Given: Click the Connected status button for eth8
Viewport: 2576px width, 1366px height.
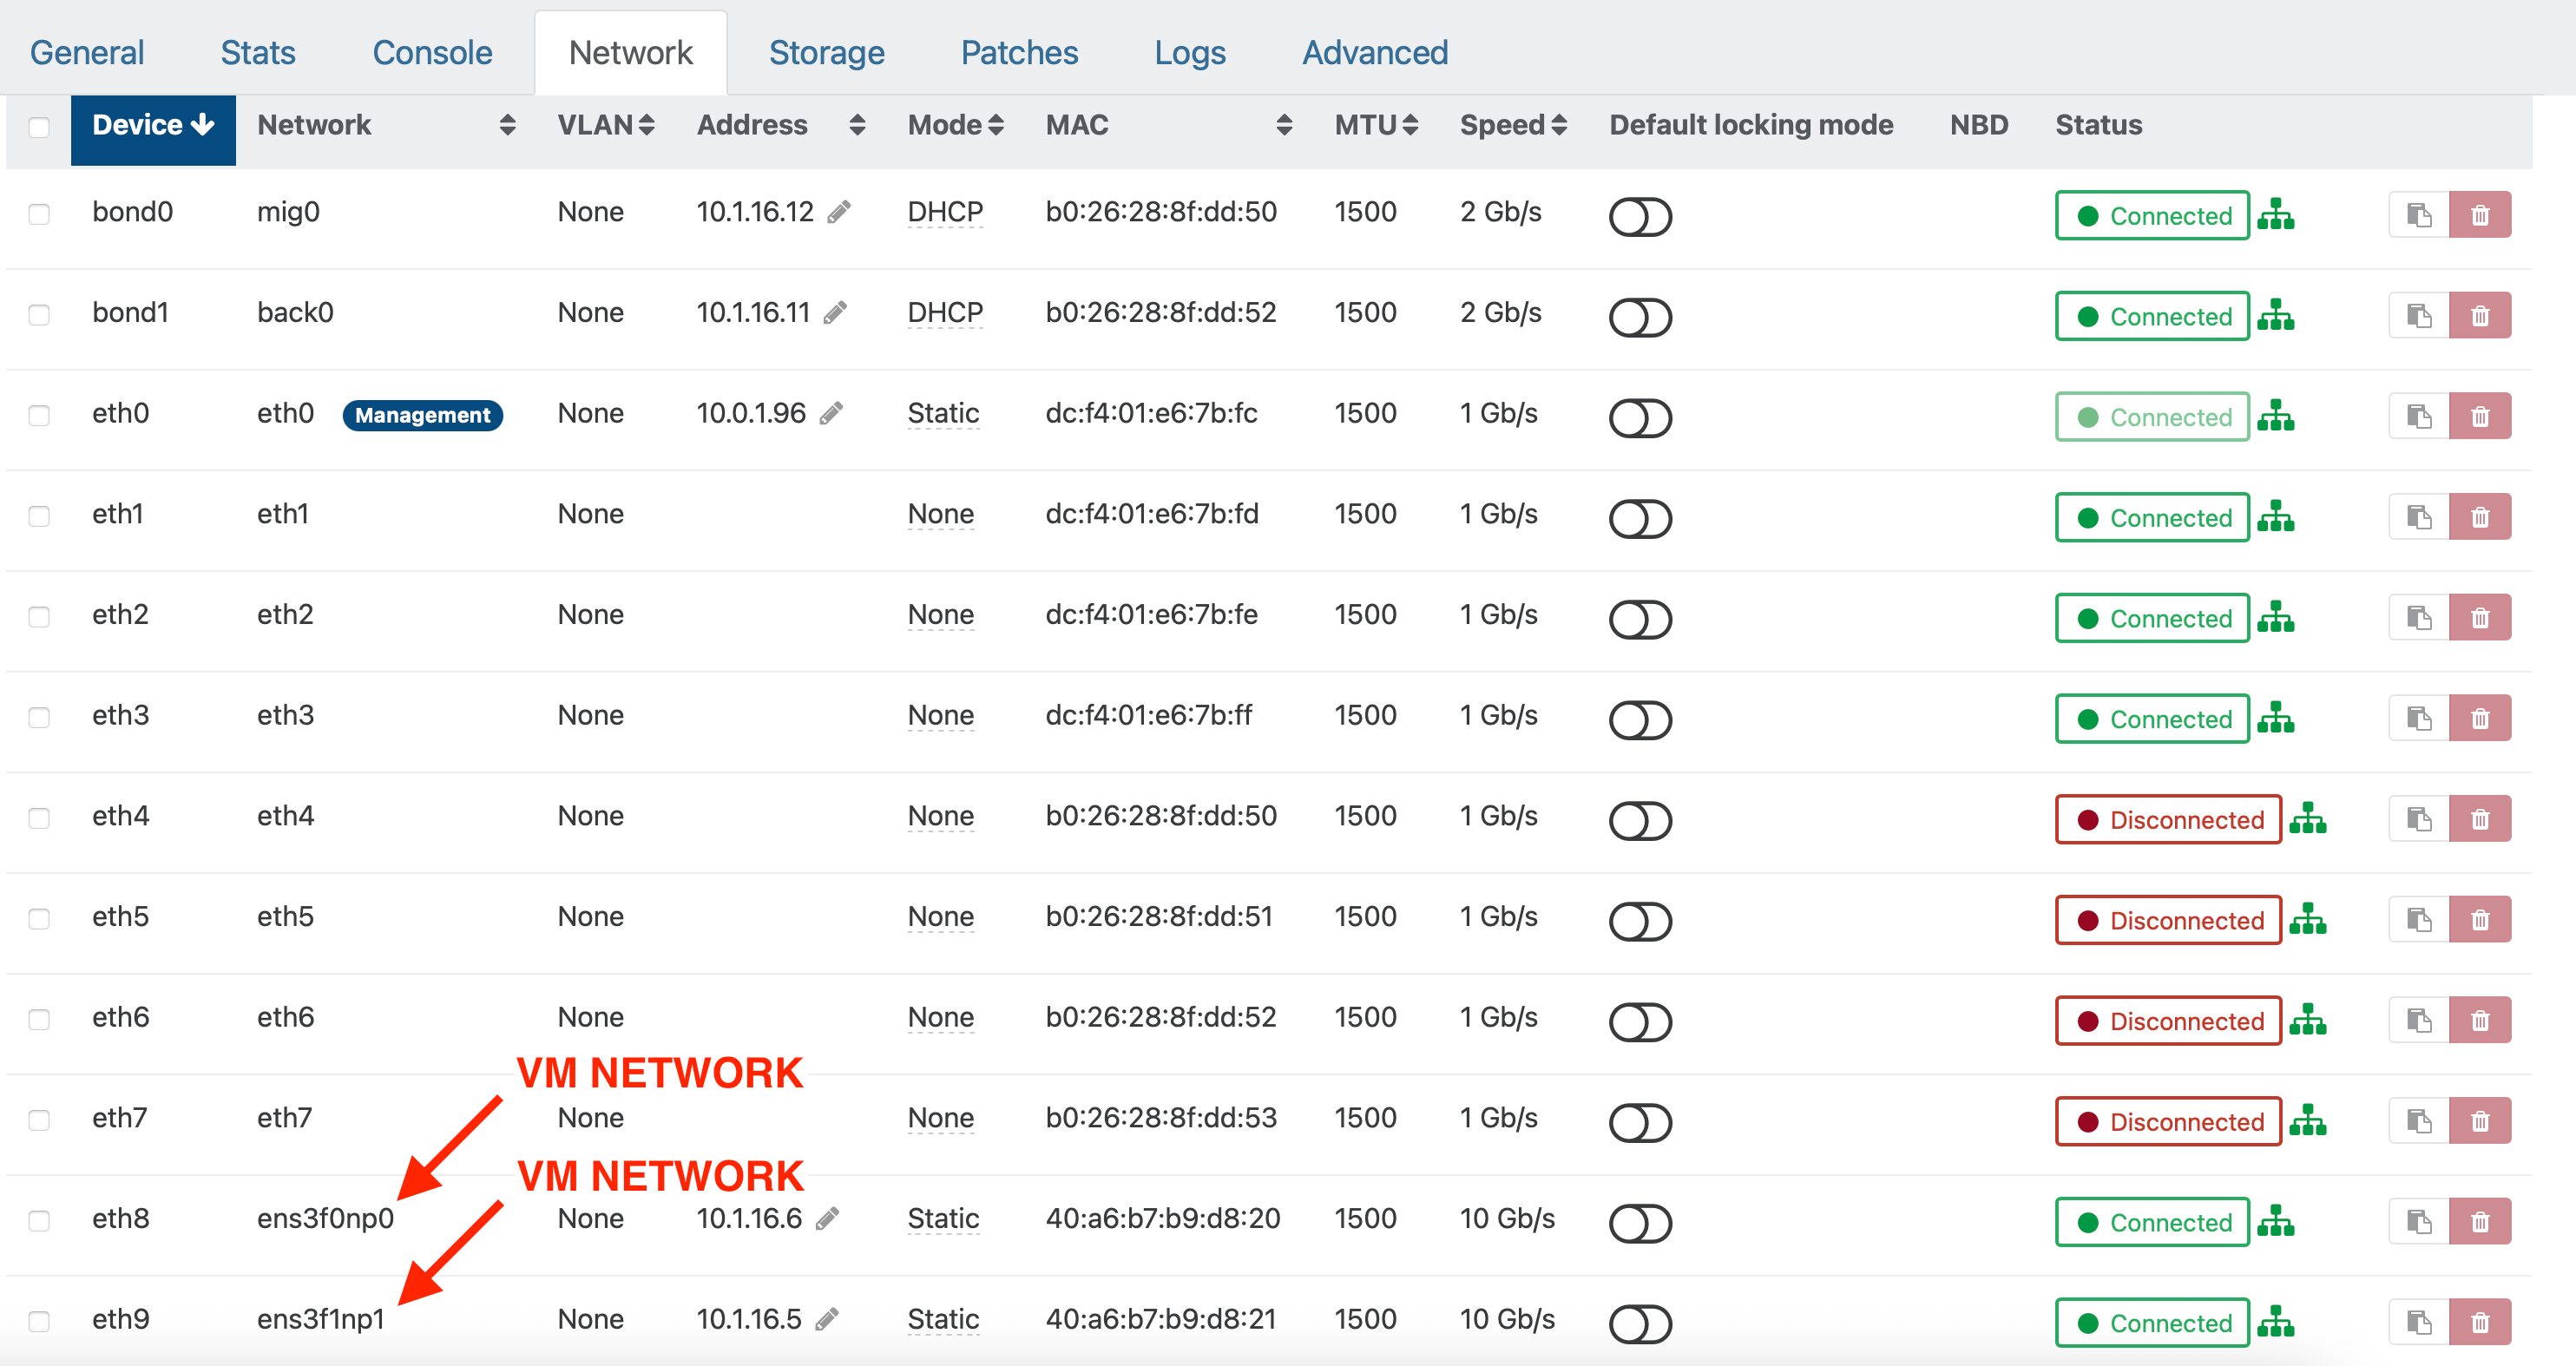Looking at the screenshot, I should coord(2152,1222).
